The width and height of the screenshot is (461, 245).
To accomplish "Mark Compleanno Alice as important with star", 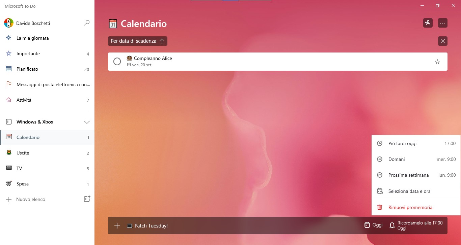I will tap(437, 62).
